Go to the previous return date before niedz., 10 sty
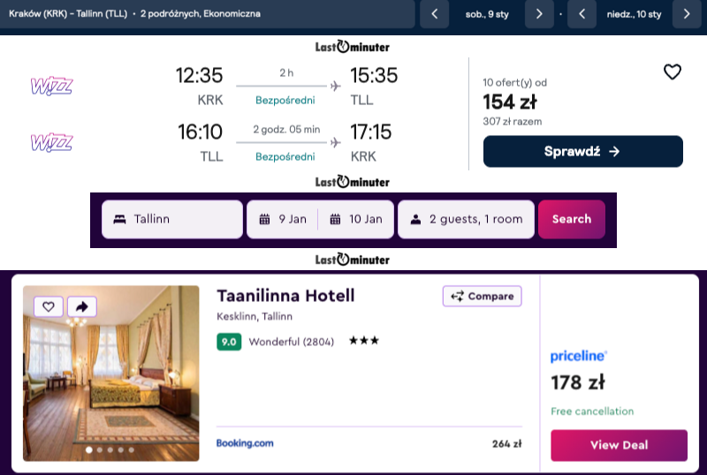 (582, 14)
